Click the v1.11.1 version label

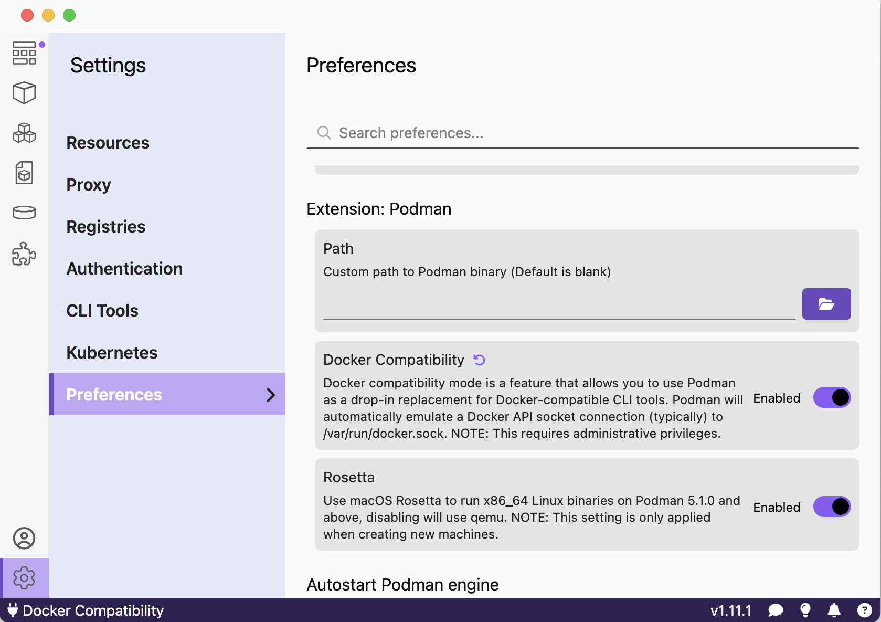[x=731, y=610]
